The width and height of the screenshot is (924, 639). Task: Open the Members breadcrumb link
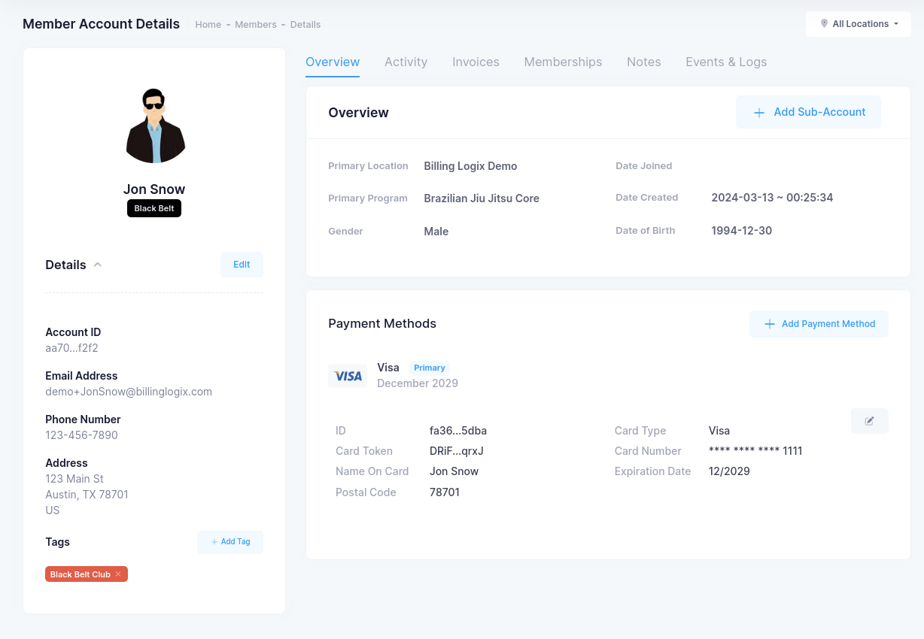point(256,24)
